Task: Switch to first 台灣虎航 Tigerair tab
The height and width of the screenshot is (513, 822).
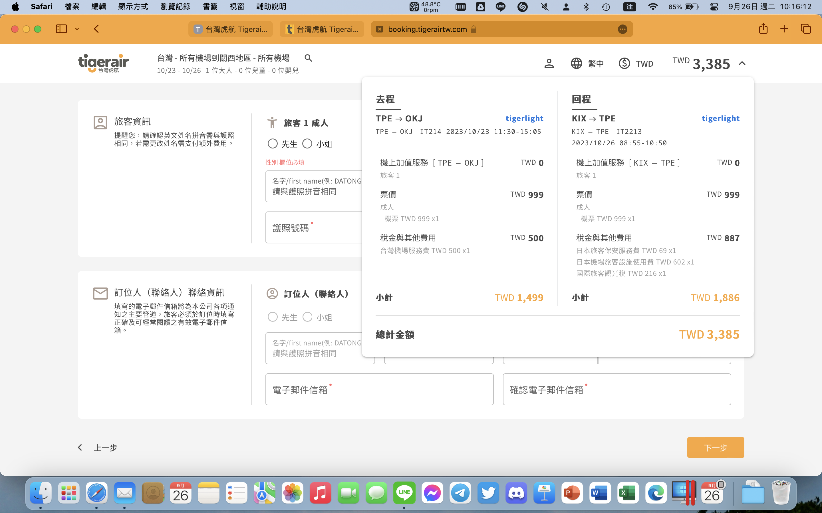Action: pos(231,29)
